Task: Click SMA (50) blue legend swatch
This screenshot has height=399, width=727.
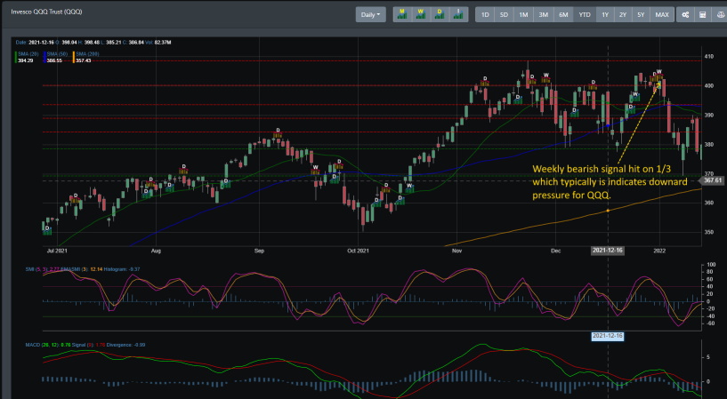Action: click(45, 57)
